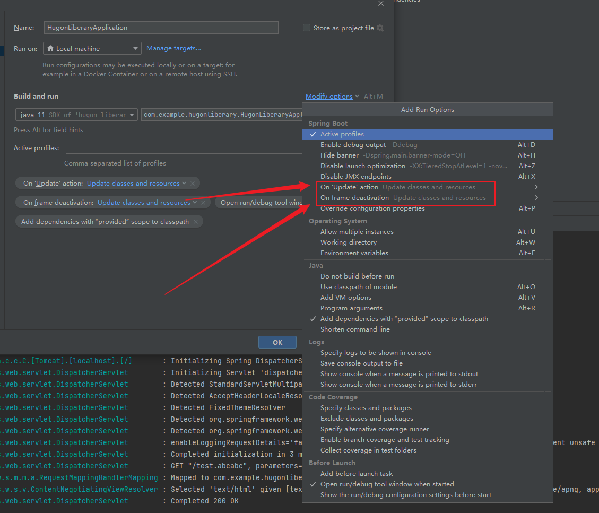Select Specify logs to be shown in console
This screenshot has height=513, width=599.
pyautogui.click(x=428, y=353)
